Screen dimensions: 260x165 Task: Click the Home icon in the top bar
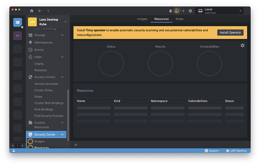coord(32,11)
